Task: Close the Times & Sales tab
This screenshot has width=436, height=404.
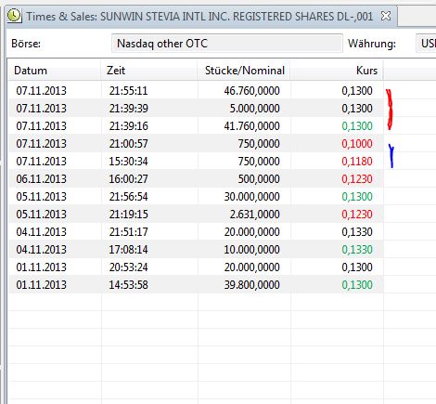Action: pos(386,16)
